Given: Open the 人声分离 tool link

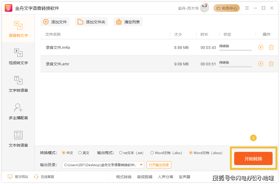Looking at the screenshot, I should tap(166, 177).
